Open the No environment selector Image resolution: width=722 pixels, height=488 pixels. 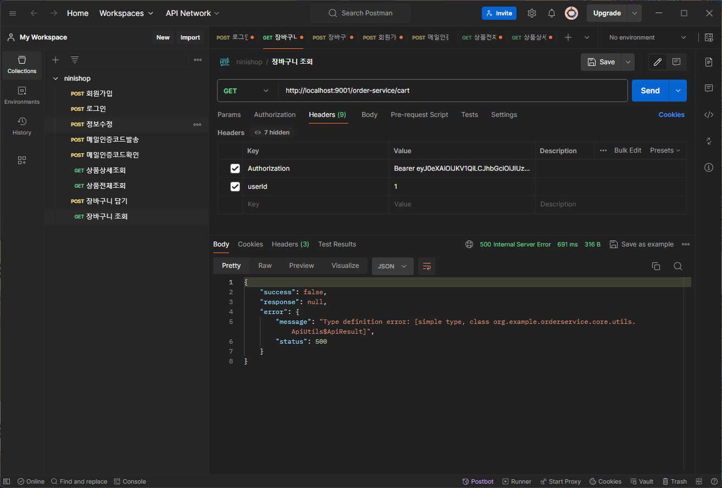[648, 37]
